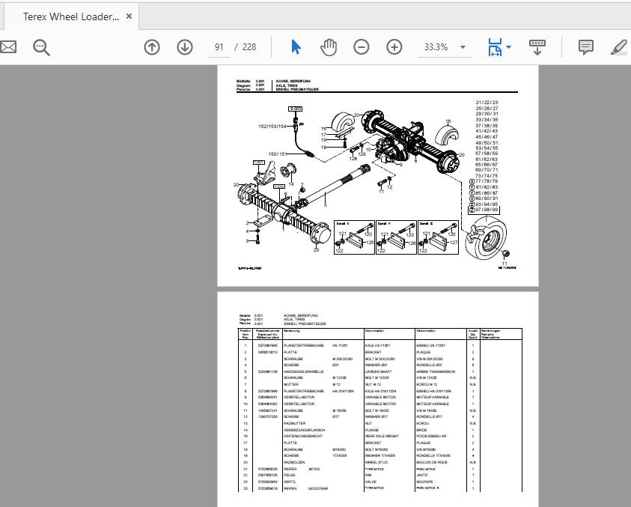Click the next page down arrow

(184, 46)
